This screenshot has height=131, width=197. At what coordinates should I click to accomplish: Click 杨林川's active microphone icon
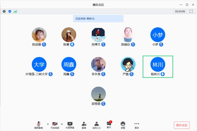click(163, 74)
